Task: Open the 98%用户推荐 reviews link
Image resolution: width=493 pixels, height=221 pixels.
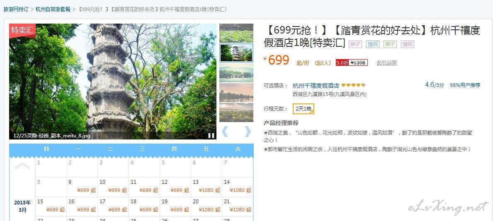Action: point(465,85)
